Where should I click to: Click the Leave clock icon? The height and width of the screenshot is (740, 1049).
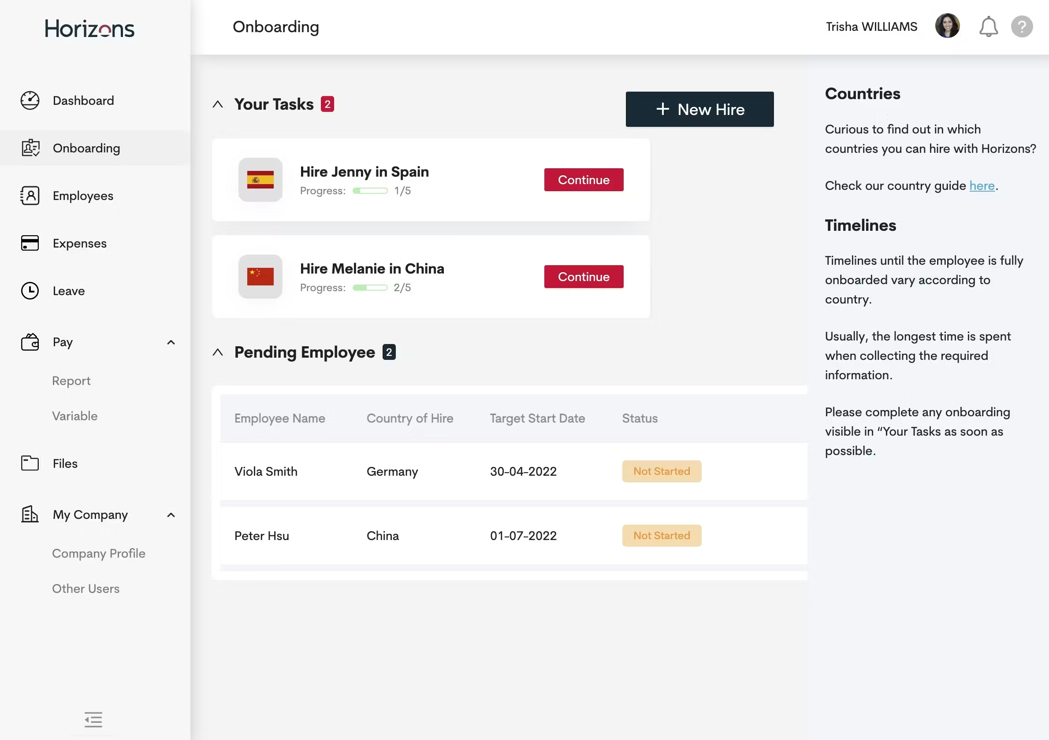click(x=30, y=291)
